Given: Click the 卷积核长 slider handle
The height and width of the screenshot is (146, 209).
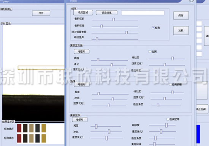Looking at the screenshot, I should 114,19.
